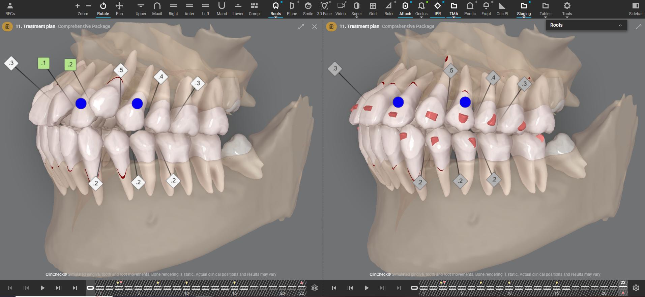Open the Ruler measurement tool

coord(389,9)
